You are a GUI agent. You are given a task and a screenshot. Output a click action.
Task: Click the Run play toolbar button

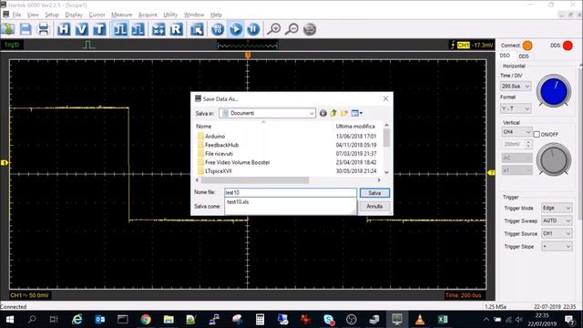tap(236, 29)
